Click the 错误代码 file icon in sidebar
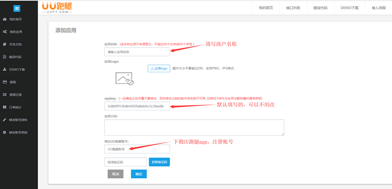The height and width of the screenshot is (189, 392). click(x=4, y=57)
